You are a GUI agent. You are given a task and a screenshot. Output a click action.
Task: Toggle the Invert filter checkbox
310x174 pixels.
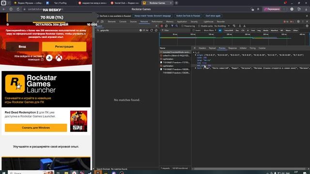(x=194, y=30)
